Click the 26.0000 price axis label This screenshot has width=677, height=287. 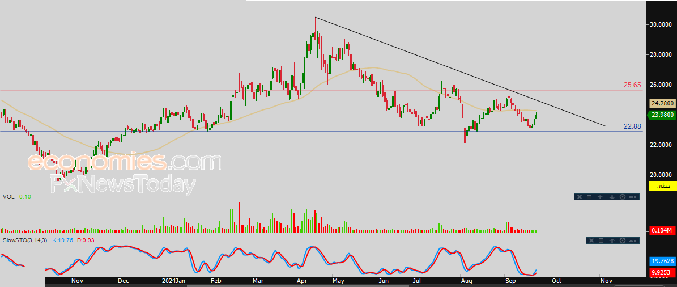[x=662, y=85]
